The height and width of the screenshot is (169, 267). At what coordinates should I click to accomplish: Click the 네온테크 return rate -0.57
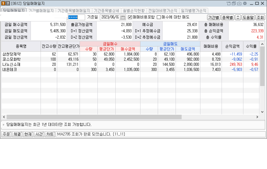tap(254, 70)
